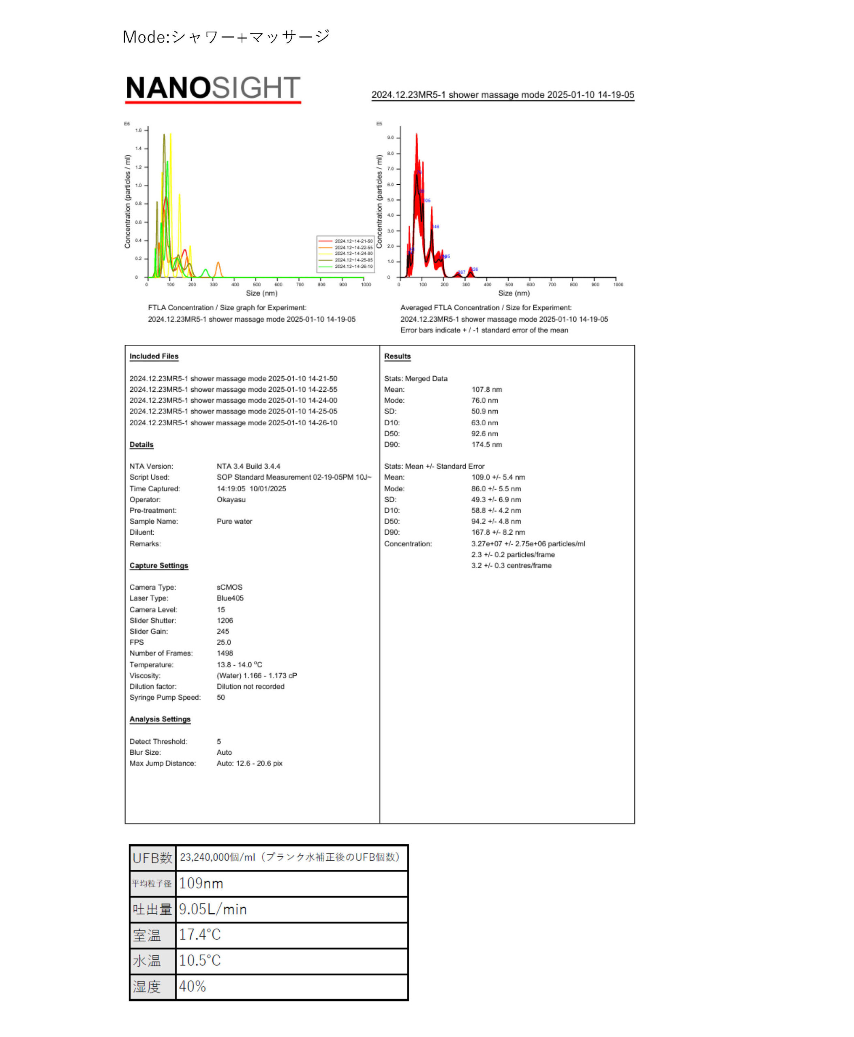Click mean value '109.0 +/- 5.4 nm'

click(498, 477)
